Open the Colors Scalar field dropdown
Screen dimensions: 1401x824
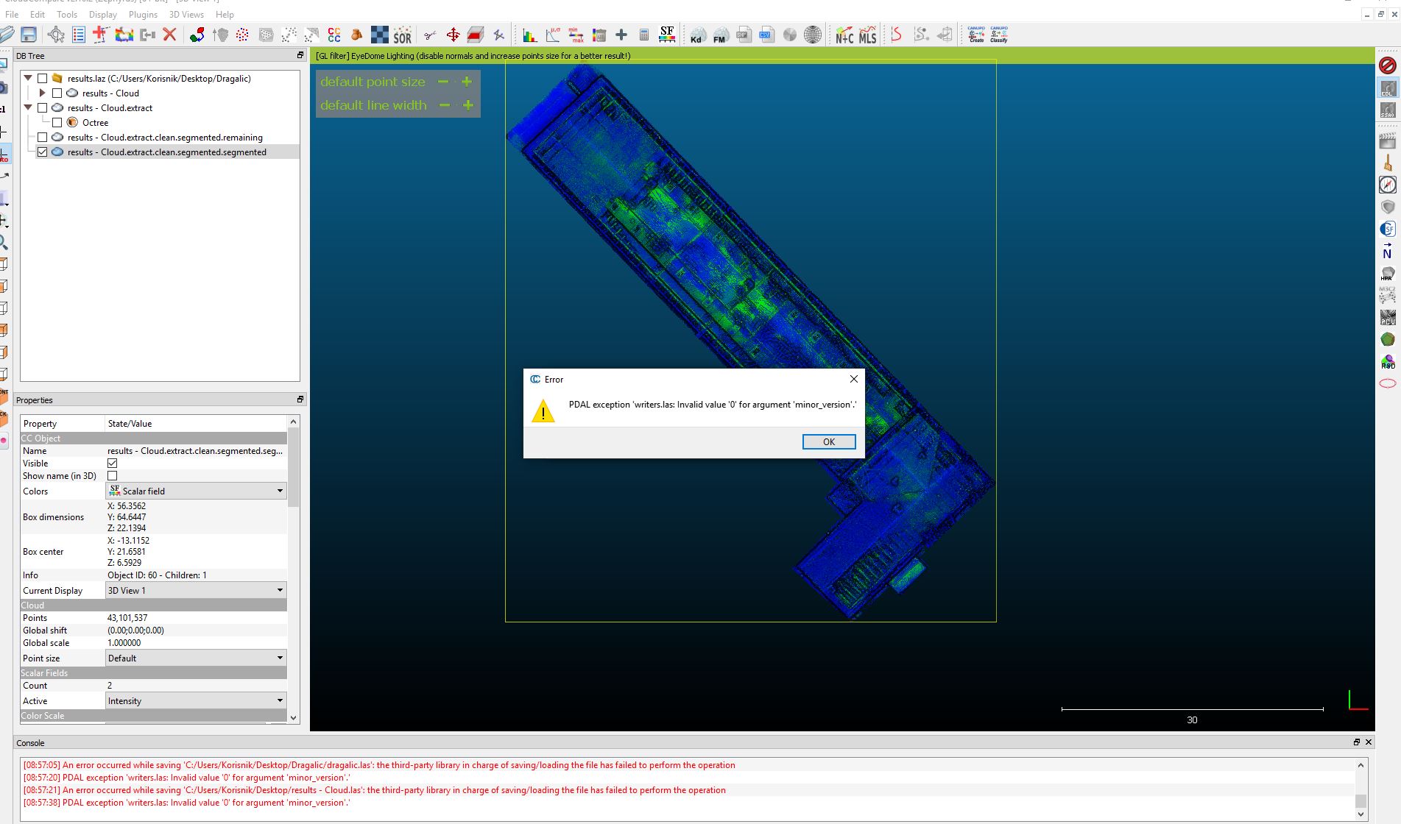pos(196,491)
